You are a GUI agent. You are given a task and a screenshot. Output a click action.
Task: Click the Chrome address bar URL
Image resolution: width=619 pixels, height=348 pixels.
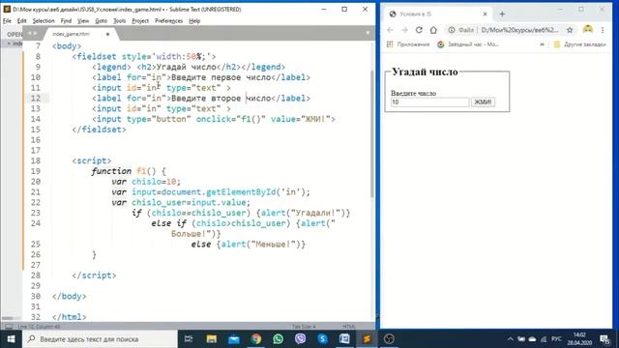click(x=519, y=30)
